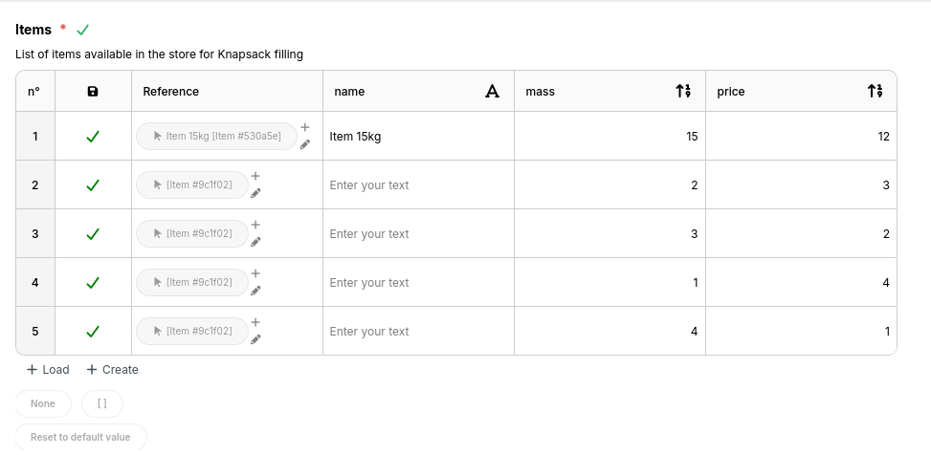Click the pencil edit icon in row 3
Screen dimensions: 931x455
(255, 242)
